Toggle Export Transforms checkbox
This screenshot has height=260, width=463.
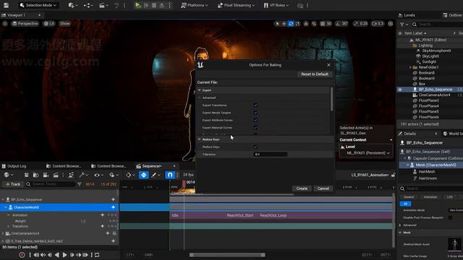255,105
